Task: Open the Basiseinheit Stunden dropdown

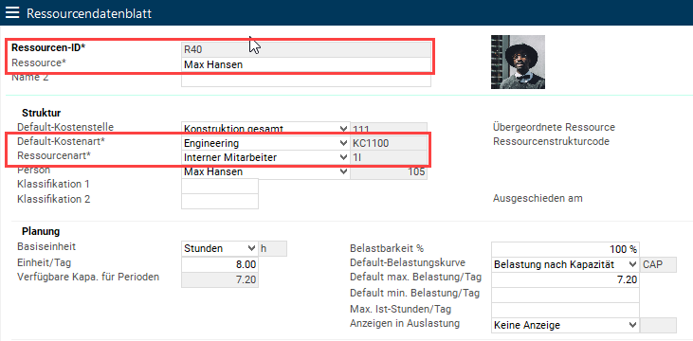Action: pos(220,248)
